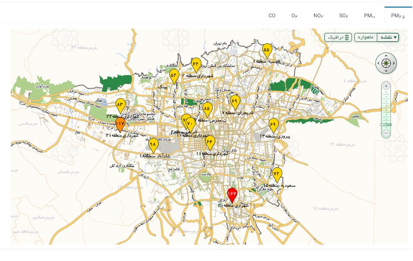This screenshot has height=261, width=413.
Task: Click the zoom slider handle
Action: 386,124
